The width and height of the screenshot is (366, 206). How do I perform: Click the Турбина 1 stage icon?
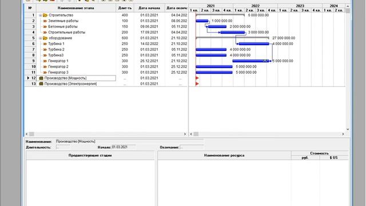45,43
